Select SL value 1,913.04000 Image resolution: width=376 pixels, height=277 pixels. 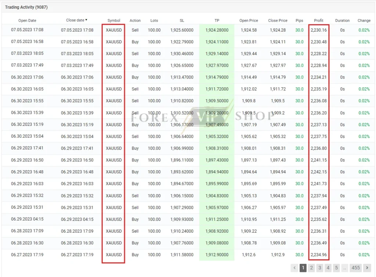pyautogui.click(x=182, y=89)
